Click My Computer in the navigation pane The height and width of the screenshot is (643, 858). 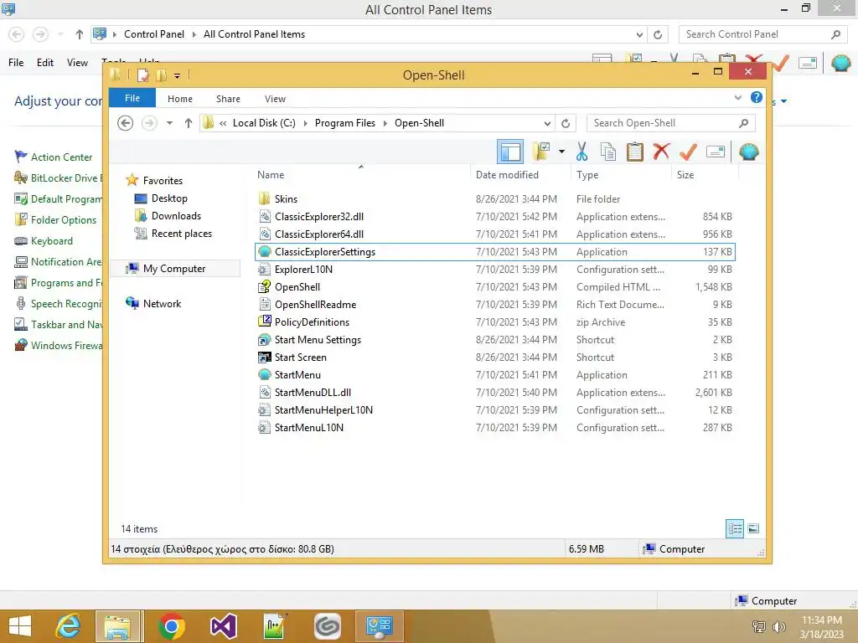pyautogui.click(x=174, y=269)
